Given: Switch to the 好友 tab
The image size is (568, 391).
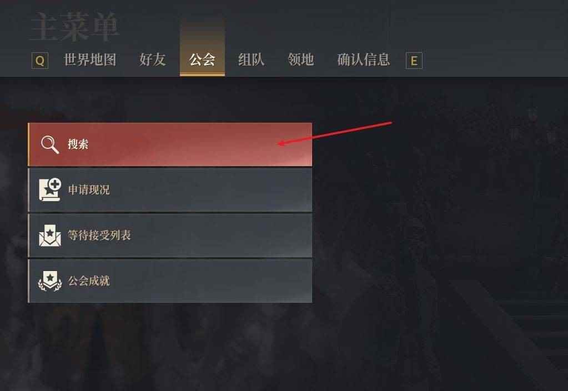Looking at the screenshot, I should tap(153, 60).
